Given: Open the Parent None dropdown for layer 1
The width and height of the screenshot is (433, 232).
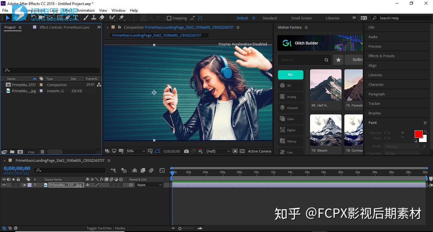Looking at the screenshot, I should [149, 185].
